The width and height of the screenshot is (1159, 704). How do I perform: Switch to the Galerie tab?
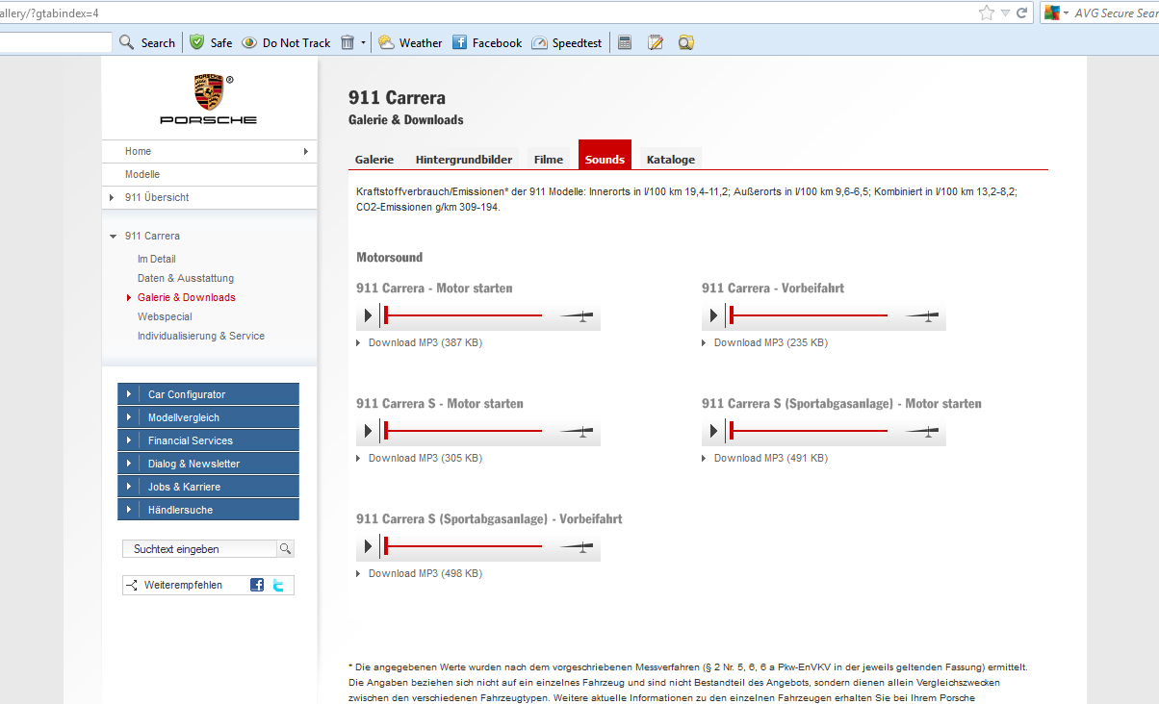[x=374, y=160]
